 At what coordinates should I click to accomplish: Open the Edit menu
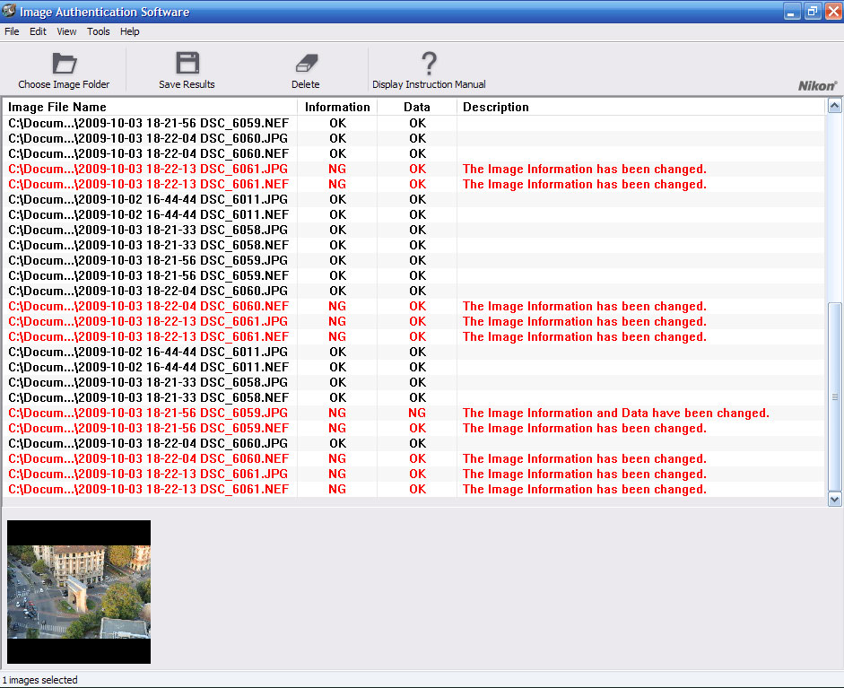coord(38,31)
